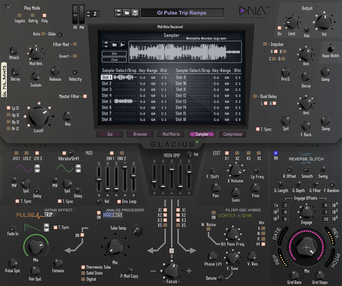Enable Retrig play mode

[x=32, y=16]
